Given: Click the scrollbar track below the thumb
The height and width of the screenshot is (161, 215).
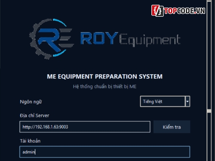Looking at the screenshot, I should click(x=209, y=137).
